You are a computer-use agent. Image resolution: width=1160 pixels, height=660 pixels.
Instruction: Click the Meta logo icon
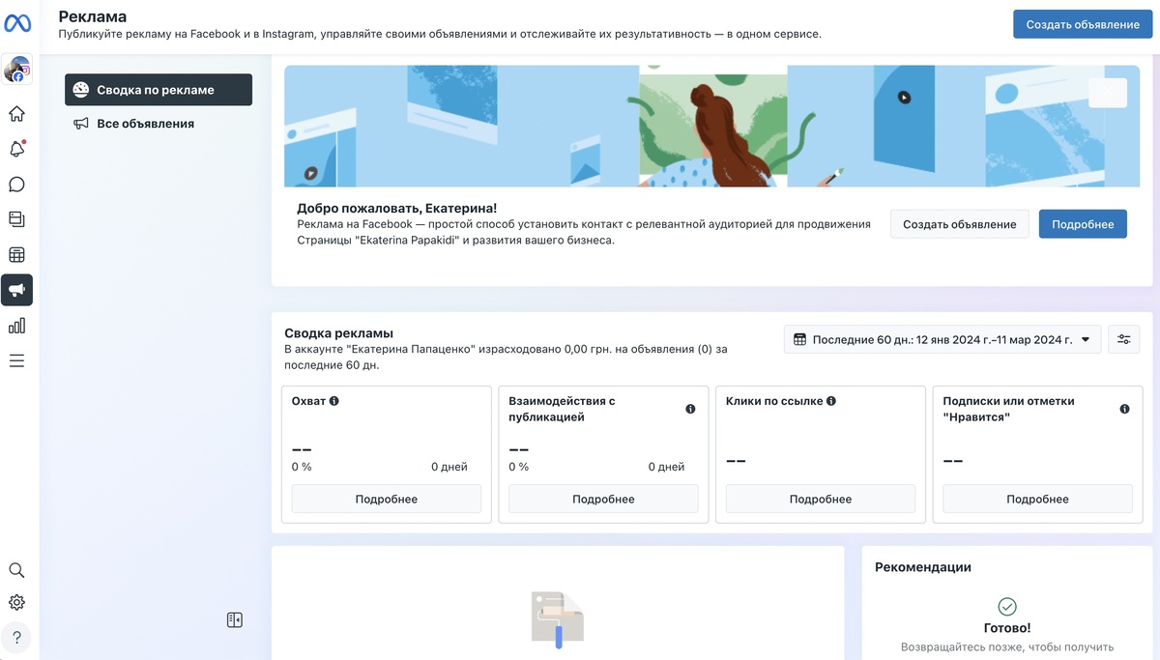click(18, 24)
